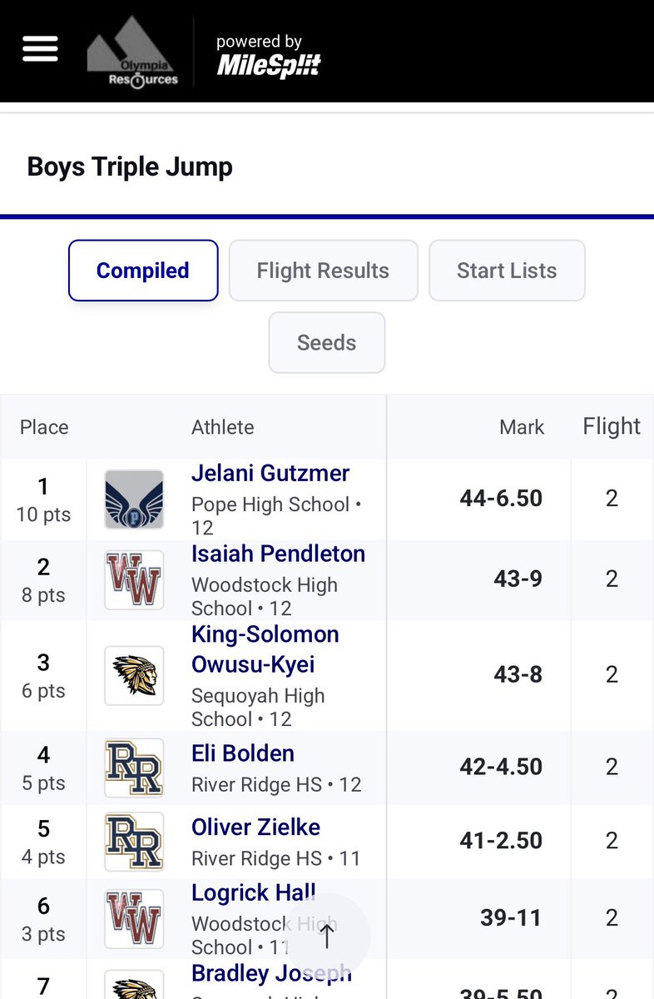Click the MileSplit logo

[268, 57]
